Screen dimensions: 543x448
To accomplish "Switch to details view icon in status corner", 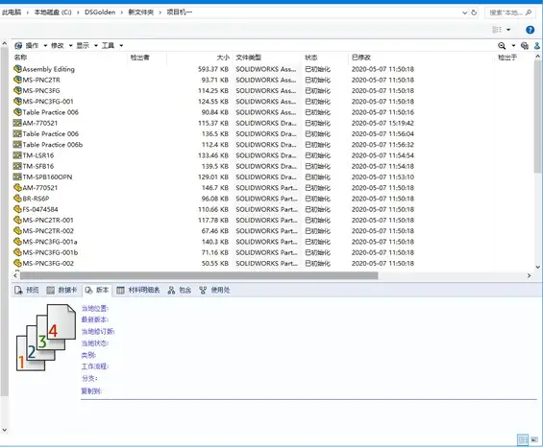I will 523,439.
